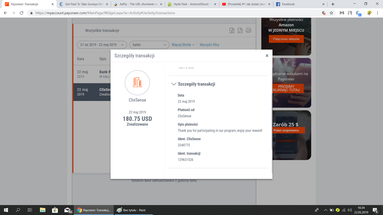The height and width of the screenshot is (215, 383).
Task: Go back in browser history
Action: click(x=5, y=13)
